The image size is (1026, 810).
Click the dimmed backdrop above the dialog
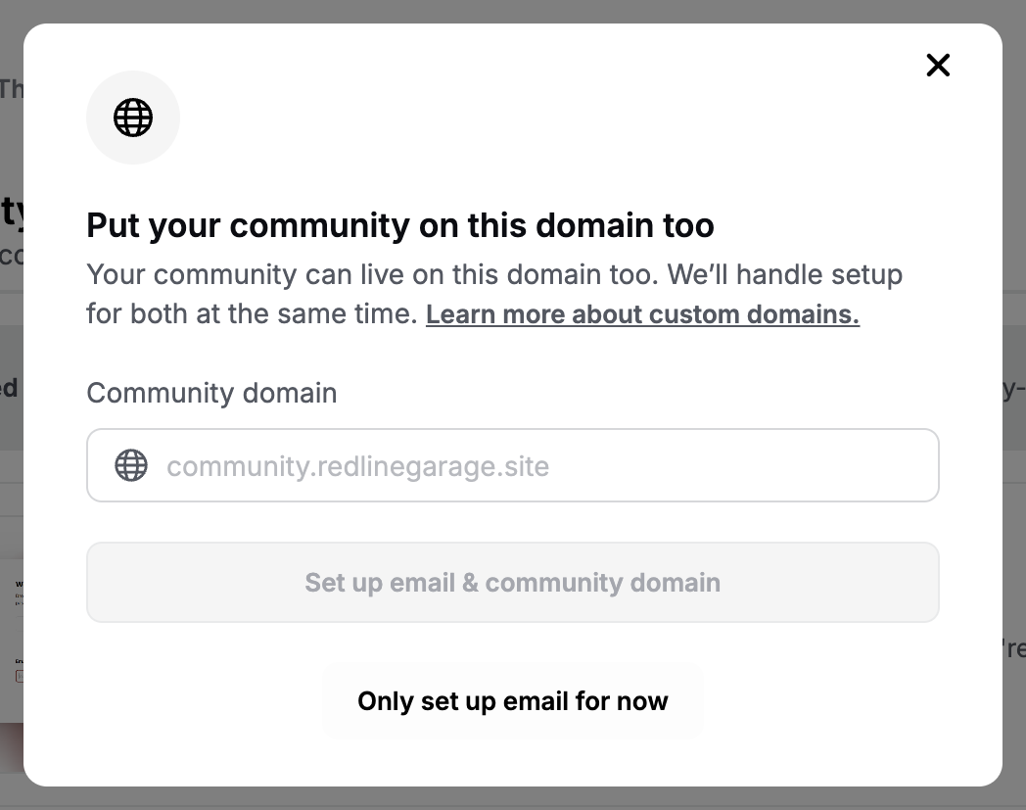512,11
